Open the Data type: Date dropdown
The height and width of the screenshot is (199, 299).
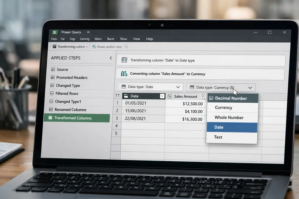(x=150, y=87)
